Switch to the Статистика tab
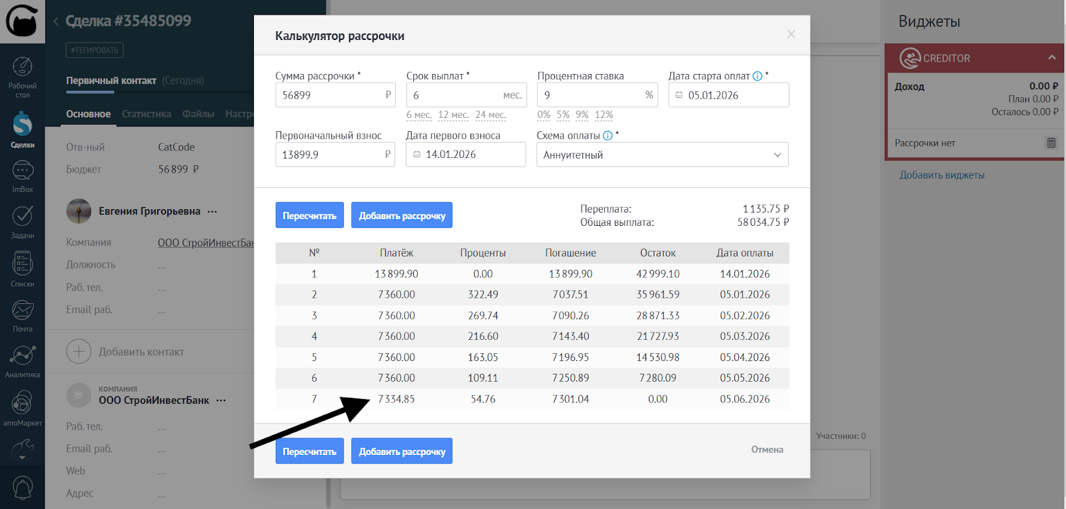Image resolution: width=1066 pixels, height=509 pixels. tap(146, 114)
